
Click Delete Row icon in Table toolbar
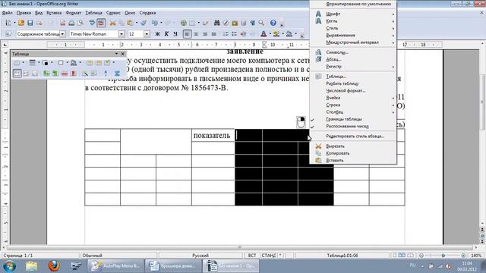pyautogui.click(x=65, y=74)
